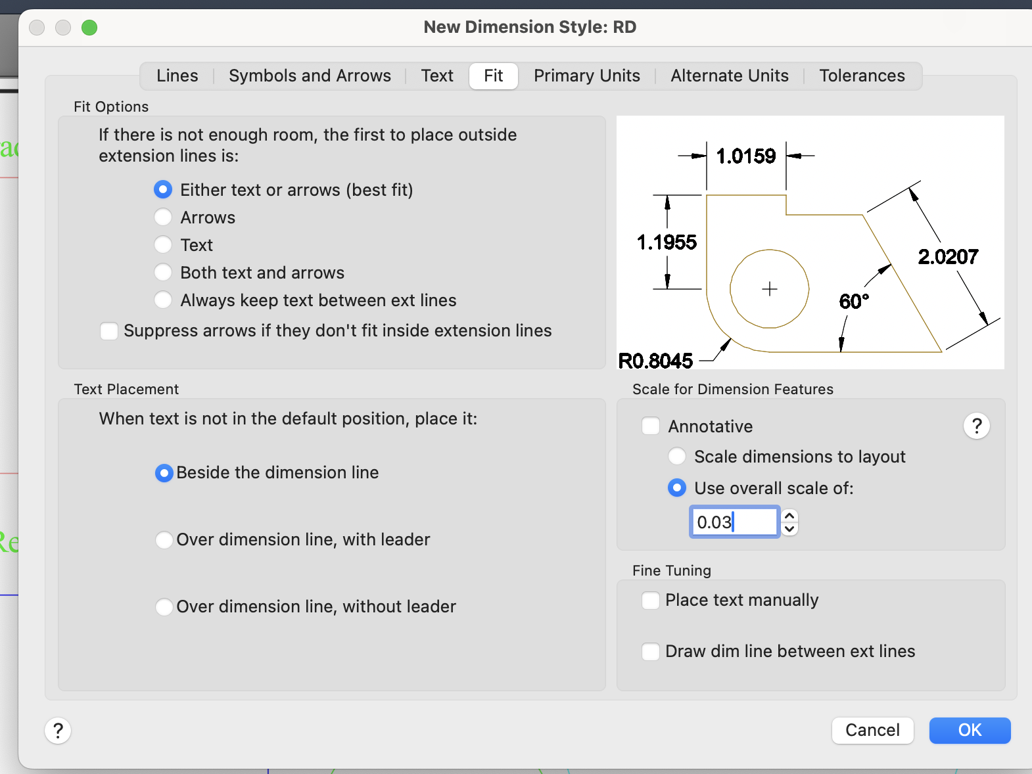Screen dimensions: 1032x774
Task: Decrement overall scale with stepper down arrow
Action: (x=790, y=529)
